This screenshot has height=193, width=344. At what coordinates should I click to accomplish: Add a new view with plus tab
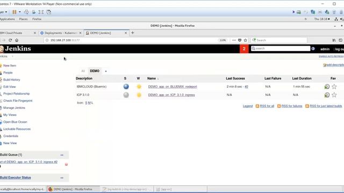coord(106,71)
